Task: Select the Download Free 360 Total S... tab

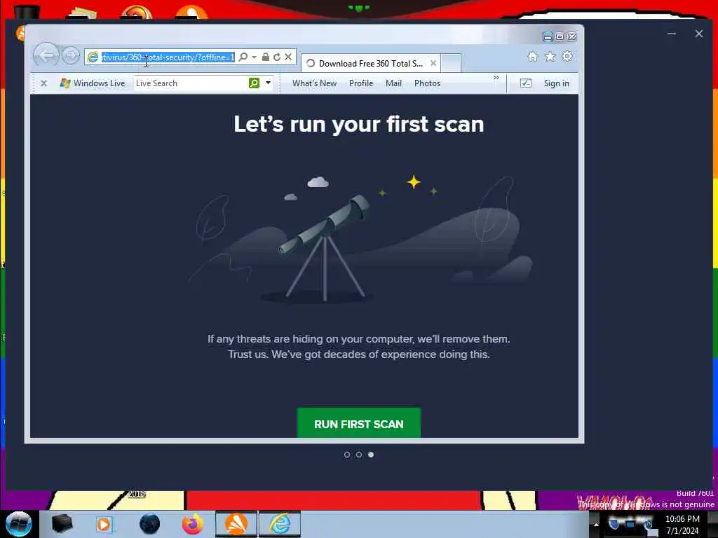Action: (370, 64)
